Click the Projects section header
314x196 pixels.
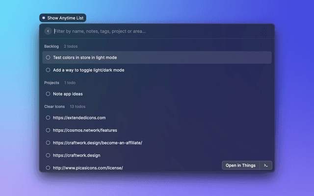point(52,83)
